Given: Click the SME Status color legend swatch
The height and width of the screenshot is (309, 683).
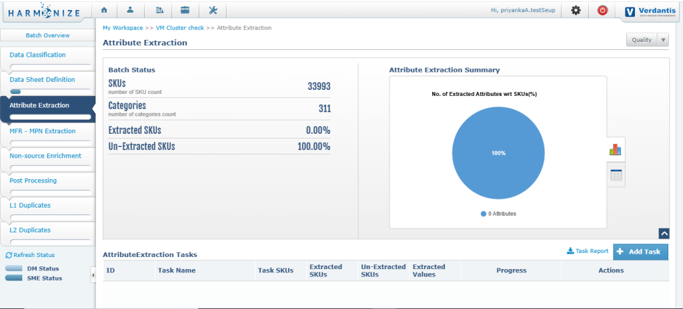Looking at the screenshot, I should [13, 278].
